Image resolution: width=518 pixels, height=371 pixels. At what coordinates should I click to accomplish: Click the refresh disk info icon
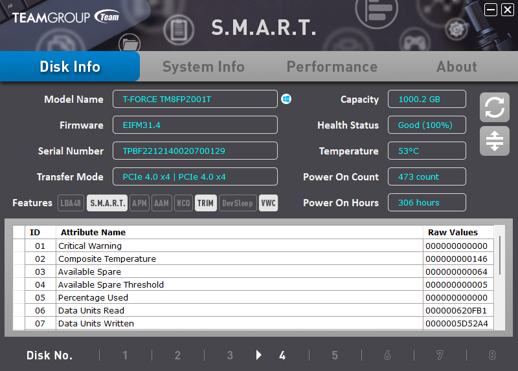494,107
